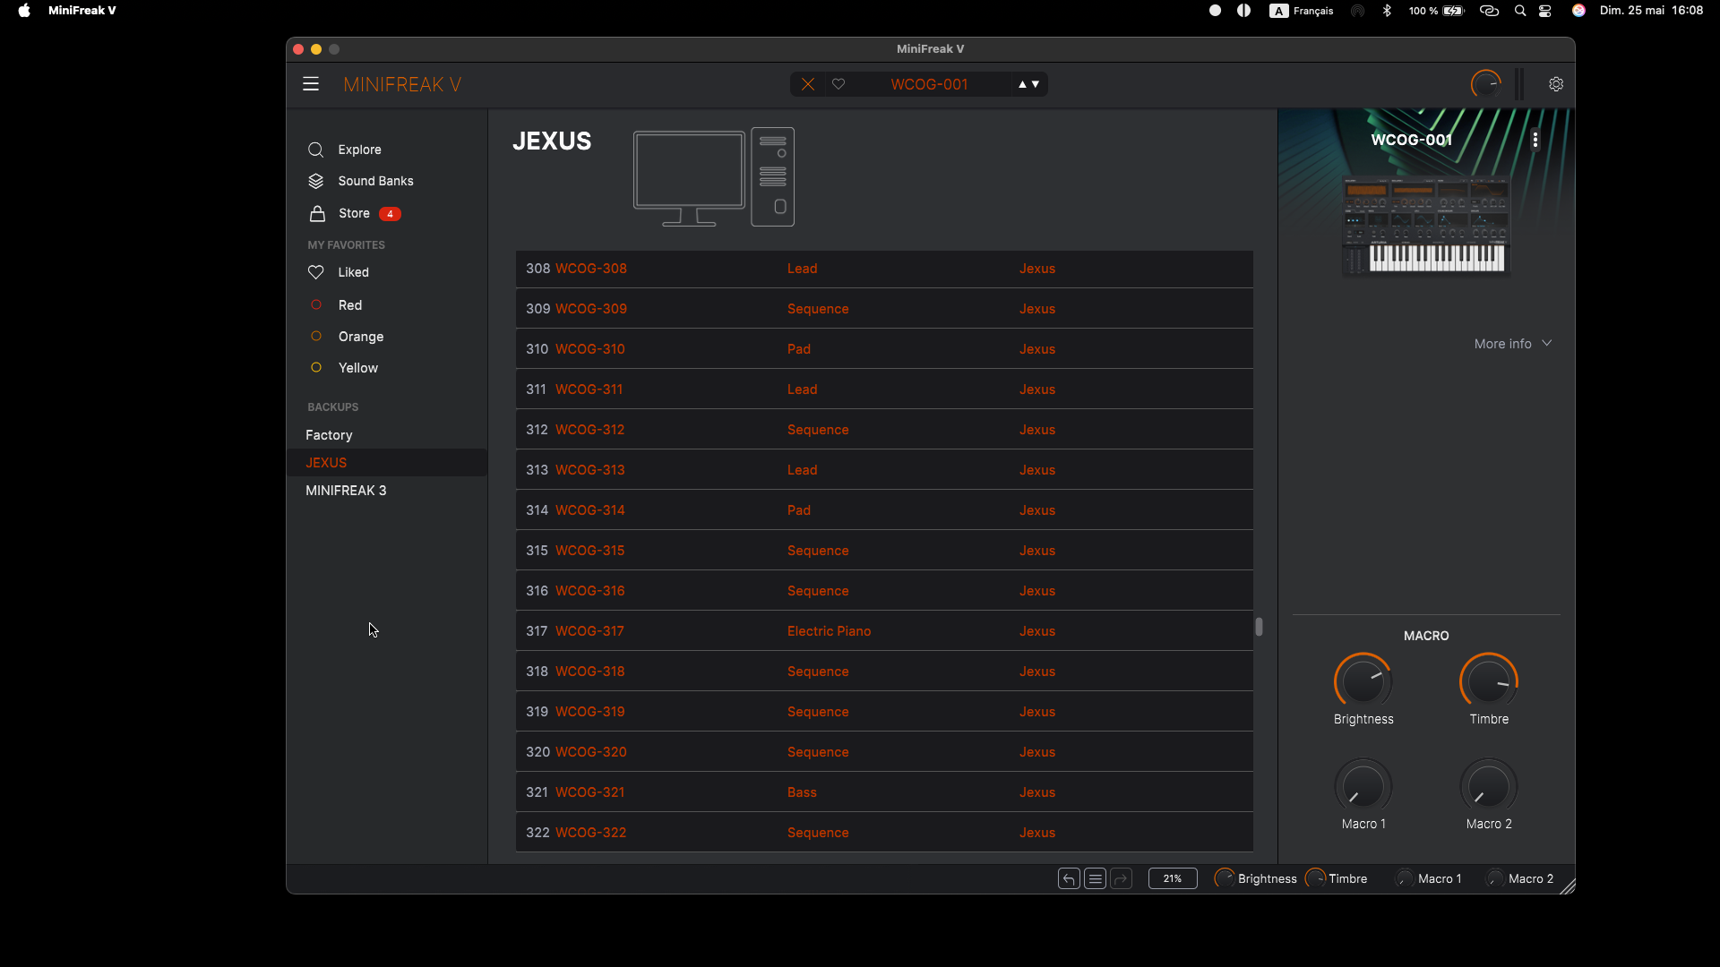Click the bottom bar Macro 1 mini knob
This screenshot has height=967, width=1720.
1405,878
